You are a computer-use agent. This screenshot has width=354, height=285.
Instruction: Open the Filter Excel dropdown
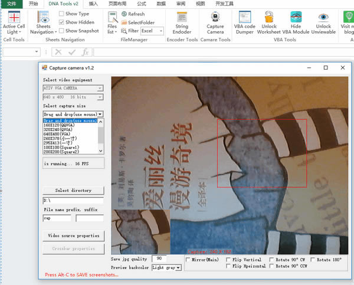(161, 31)
